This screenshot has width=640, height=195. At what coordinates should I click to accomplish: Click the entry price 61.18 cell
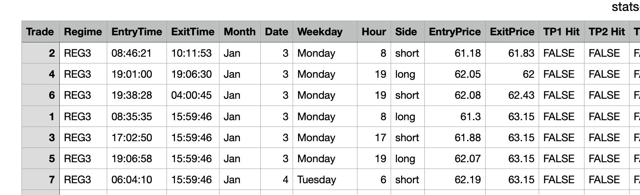[467, 53]
